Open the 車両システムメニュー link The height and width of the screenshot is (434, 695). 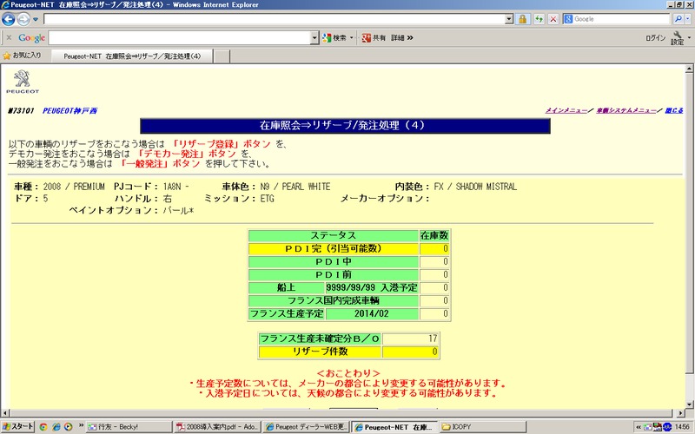pos(626,110)
